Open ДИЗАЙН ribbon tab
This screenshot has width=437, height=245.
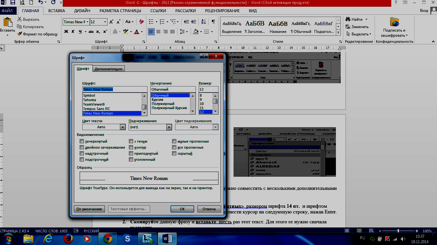tap(82, 11)
